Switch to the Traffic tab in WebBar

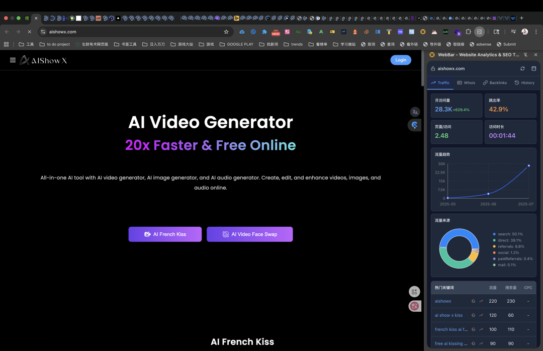(440, 83)
